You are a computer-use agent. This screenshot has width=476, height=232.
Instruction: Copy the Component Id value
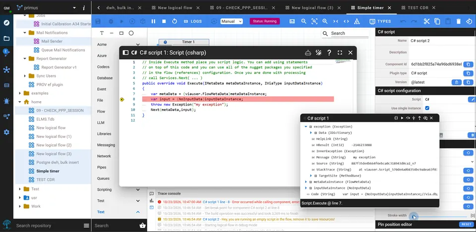pos(469,64)
